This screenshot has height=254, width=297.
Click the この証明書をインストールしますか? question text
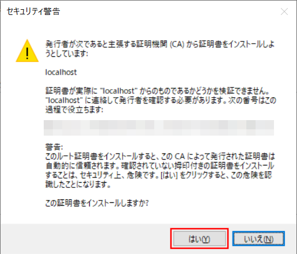point(97,203)
